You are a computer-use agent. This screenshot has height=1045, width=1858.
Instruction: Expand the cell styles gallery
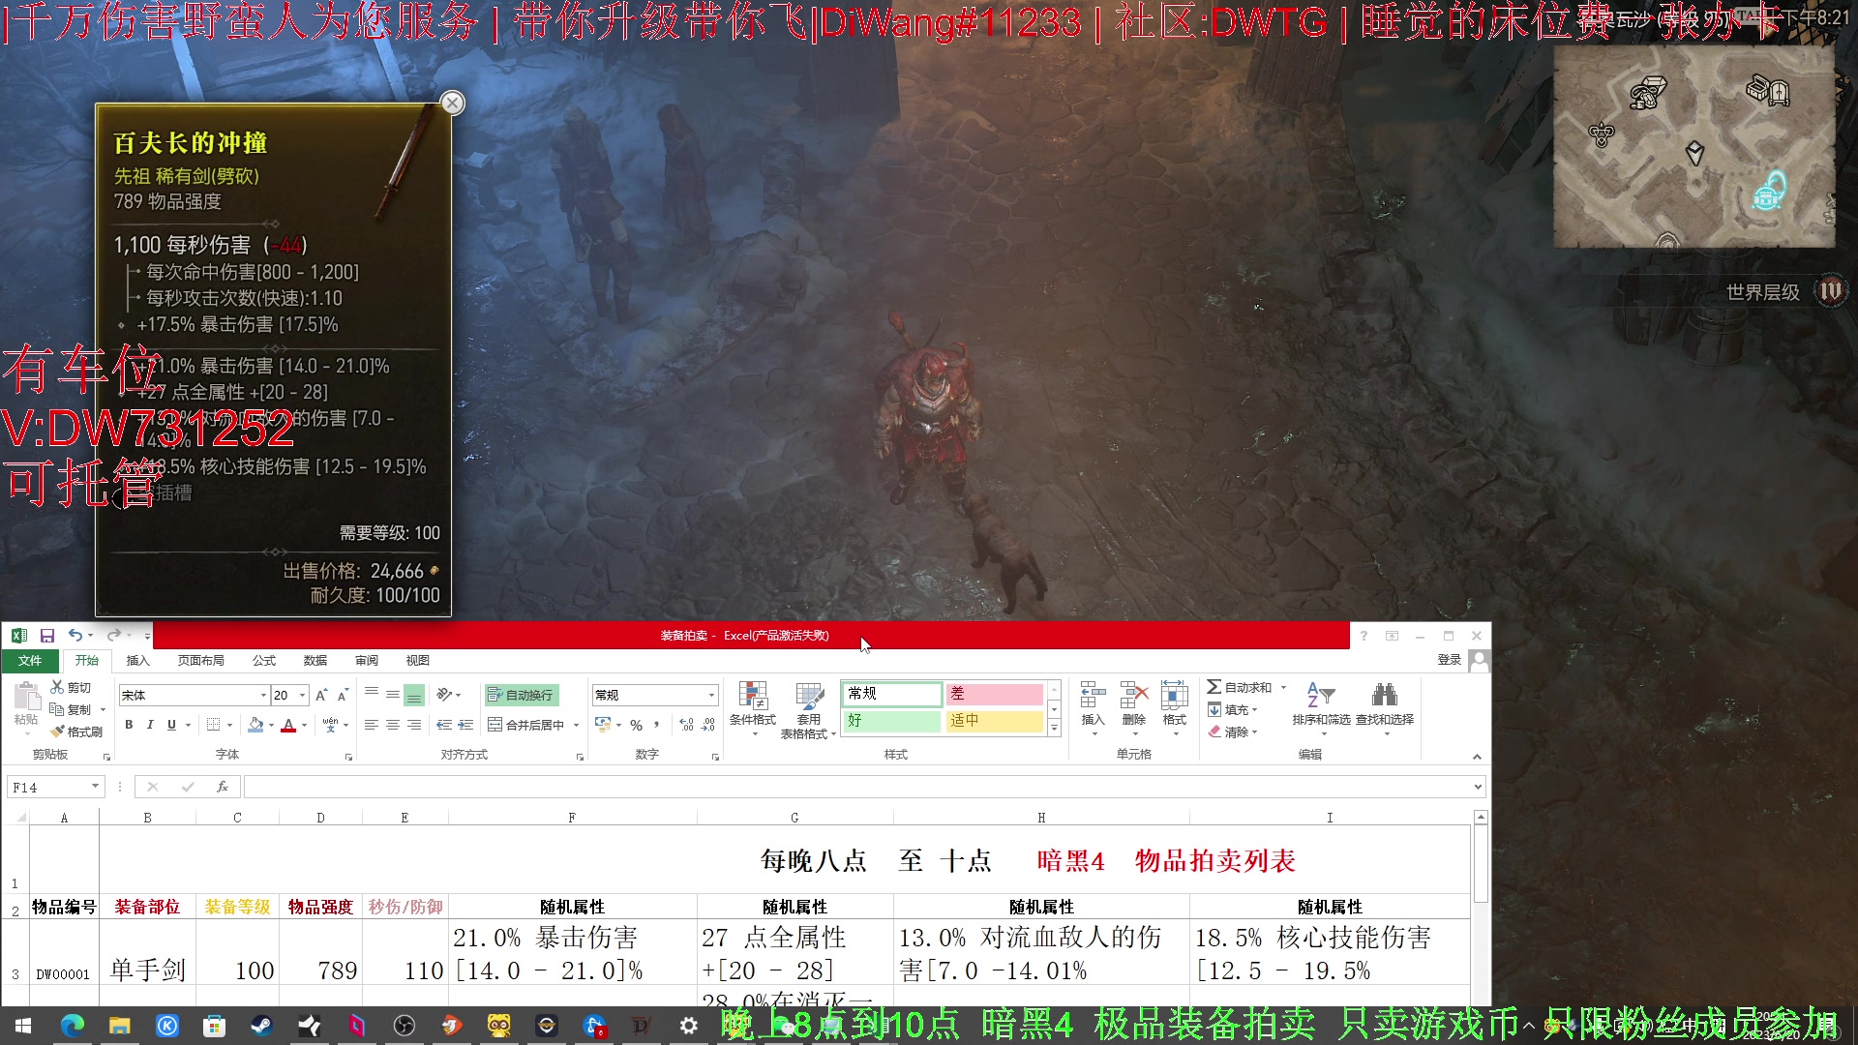pyautogui.click(x=1055, y=729)
